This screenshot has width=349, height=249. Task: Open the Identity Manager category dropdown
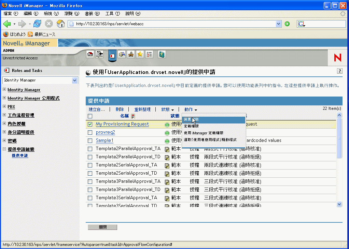coord(75,80)
